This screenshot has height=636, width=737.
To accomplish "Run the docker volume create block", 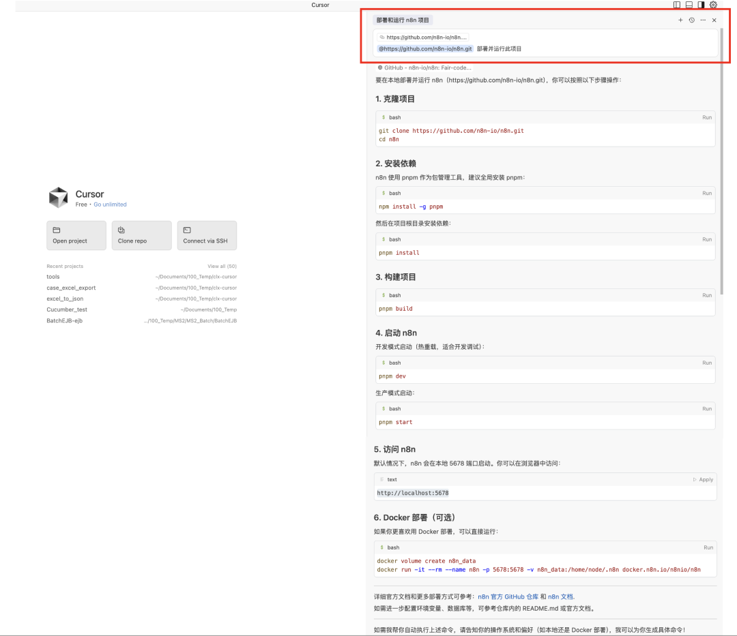I will click(708, 547).
